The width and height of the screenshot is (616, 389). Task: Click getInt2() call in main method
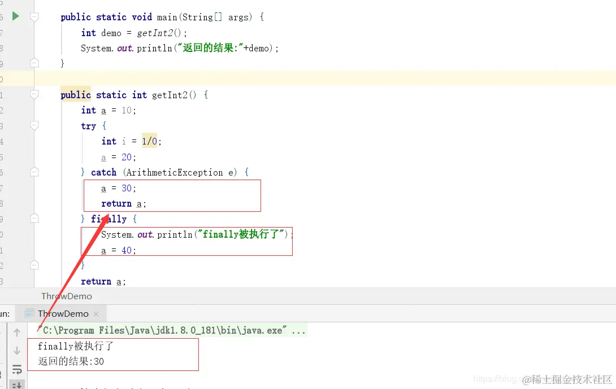159,33
